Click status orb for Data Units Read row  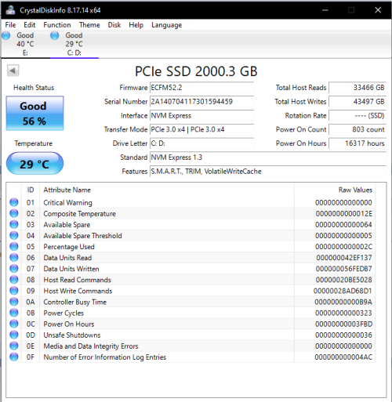coord(14,257)
